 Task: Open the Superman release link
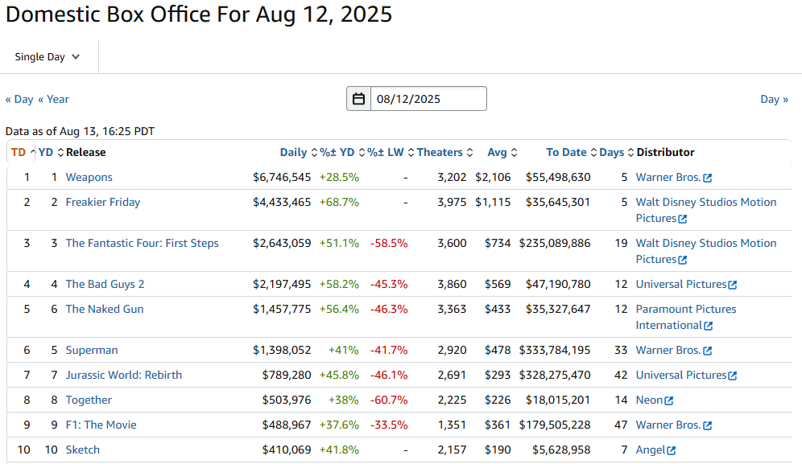click(x=92, y=350)
